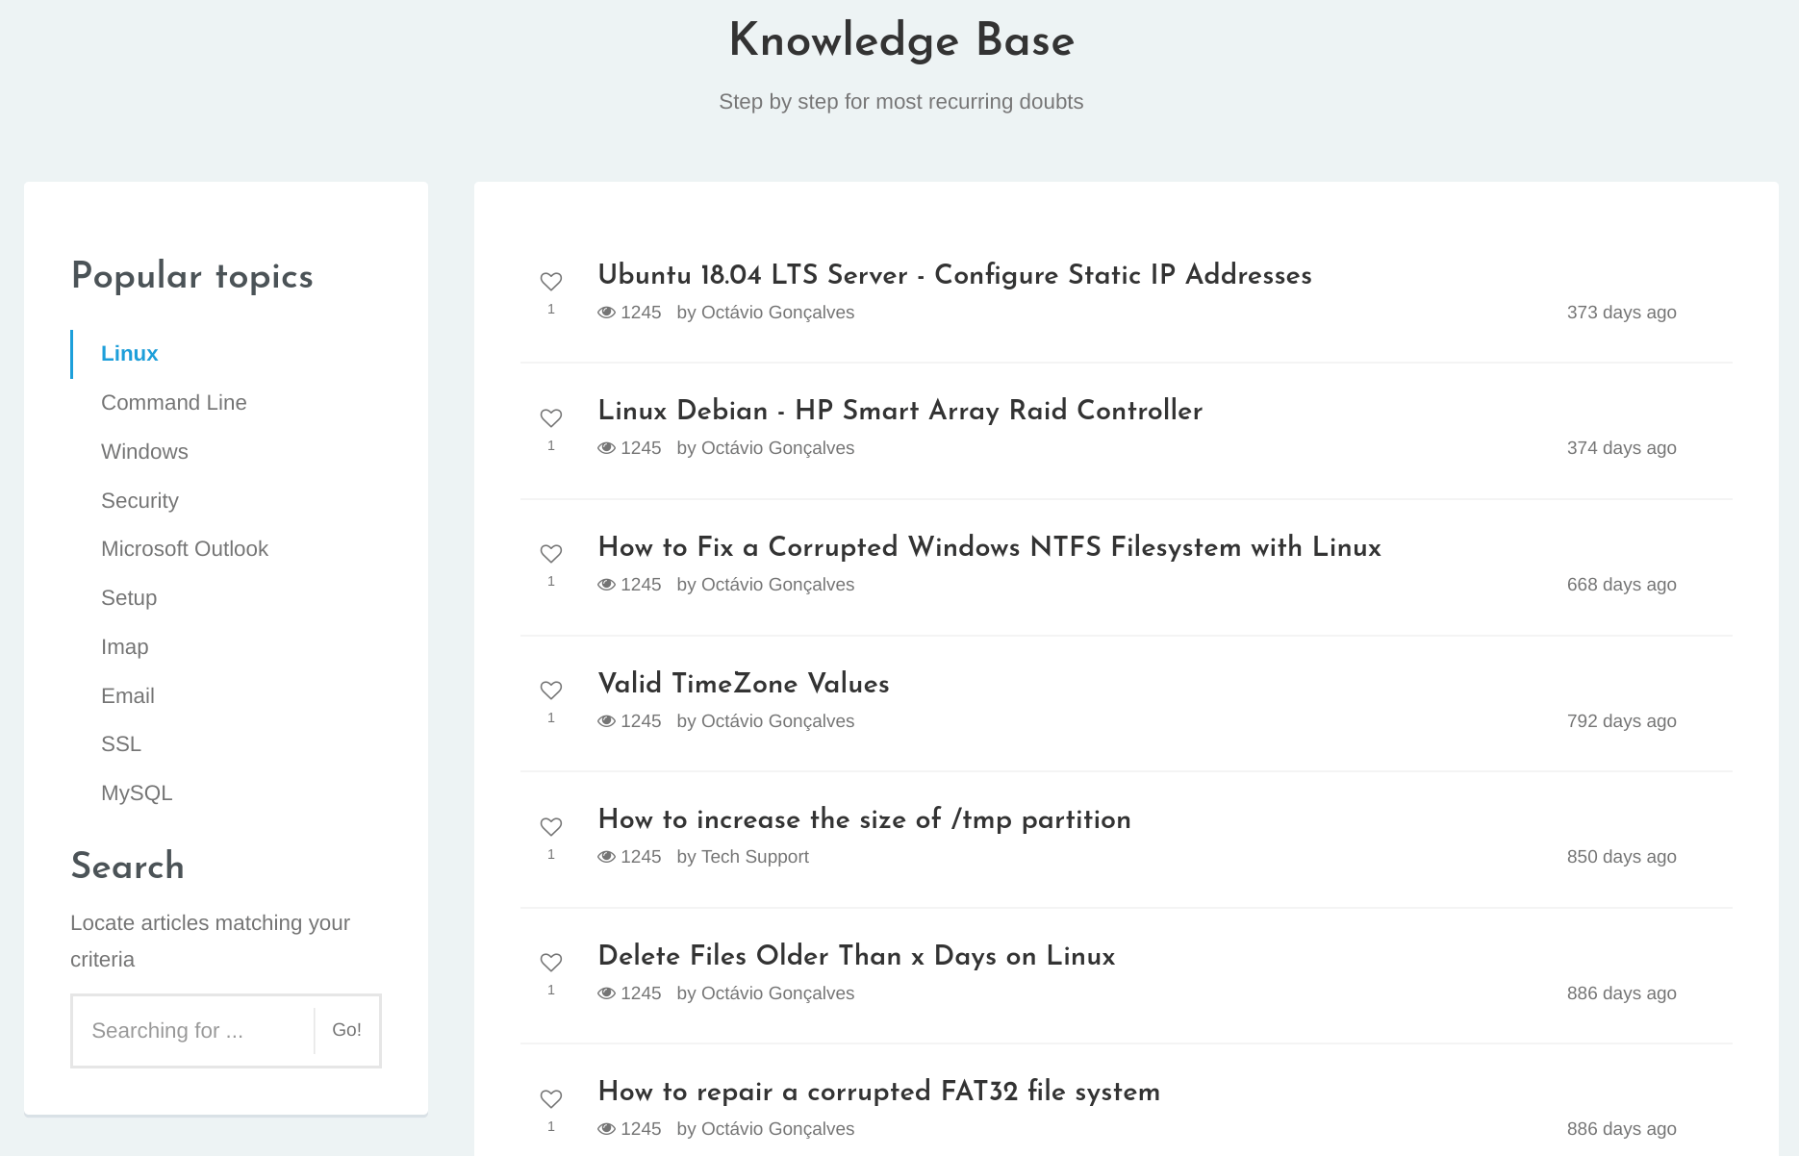Viewport: 1799px width, 1156px height.
Task: Click views eye icon under /tmp partition article
Action: coord(606,857)
